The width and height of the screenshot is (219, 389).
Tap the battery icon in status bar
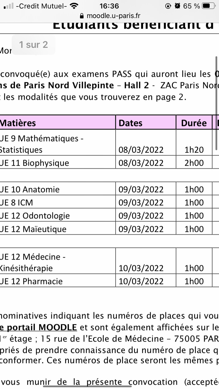pos(208,6)
